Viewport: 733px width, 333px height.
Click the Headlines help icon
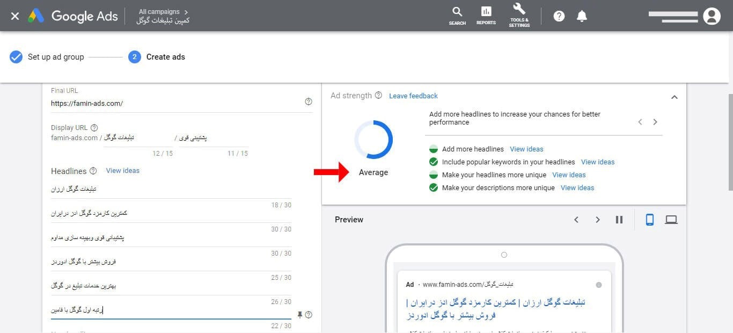point(93,171)
